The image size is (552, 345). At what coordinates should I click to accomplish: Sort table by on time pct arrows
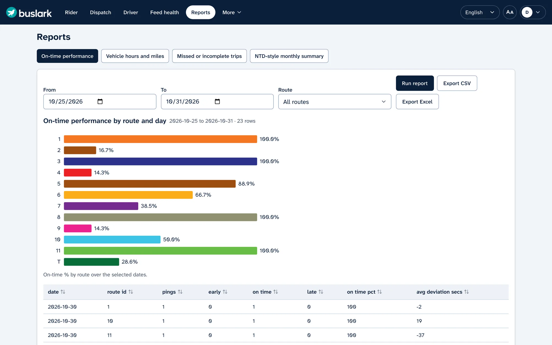point(380,292)
